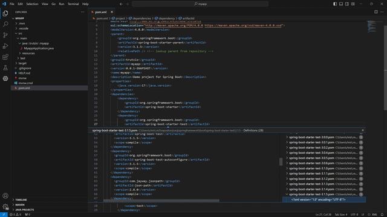Viewport: 387px width, 217px height.
Task: Open the Manage gear icon
Action: pos(5,207)
